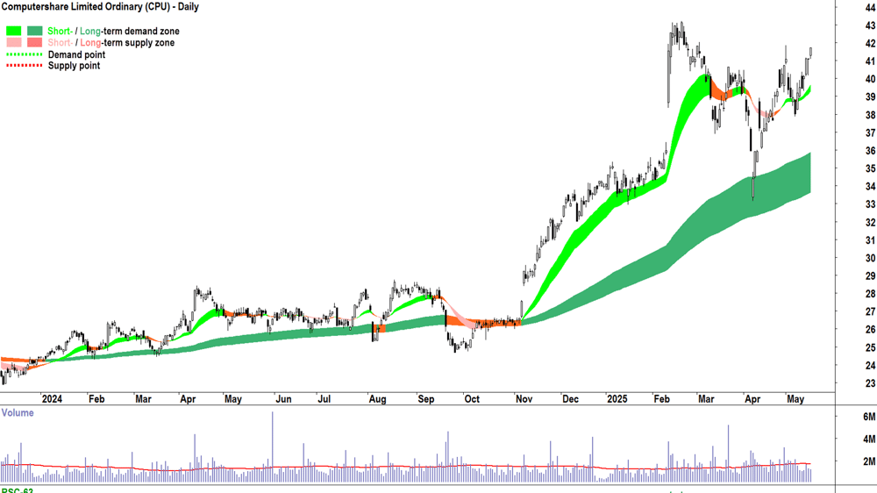
Task: Click the light green short-term demand zone swatch
Action: point(13,31)
